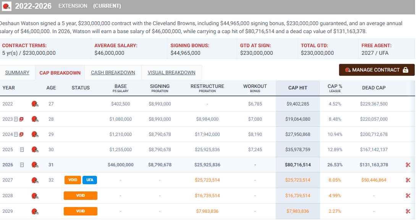417x220 pixels.
Task: Click the Browns helmet icon in the 2025 row
Action: point(35,150)
